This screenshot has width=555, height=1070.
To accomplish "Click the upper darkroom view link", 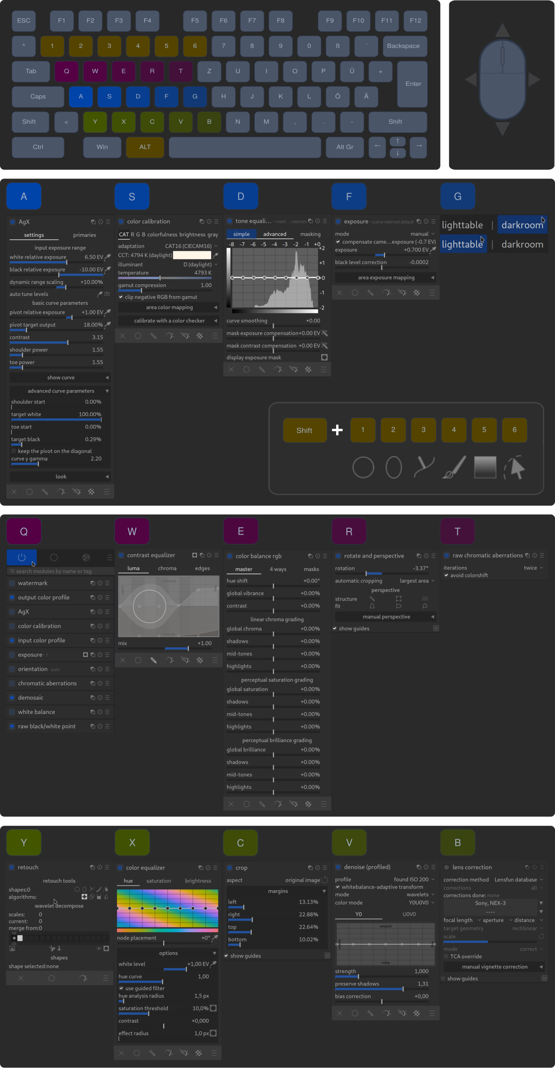I will [x=522, y=225].
